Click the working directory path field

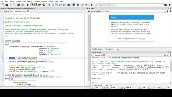pos(130,5)
